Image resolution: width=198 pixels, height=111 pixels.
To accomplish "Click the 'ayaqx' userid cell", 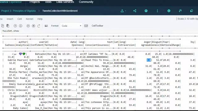I will click(x=44, y=102).
